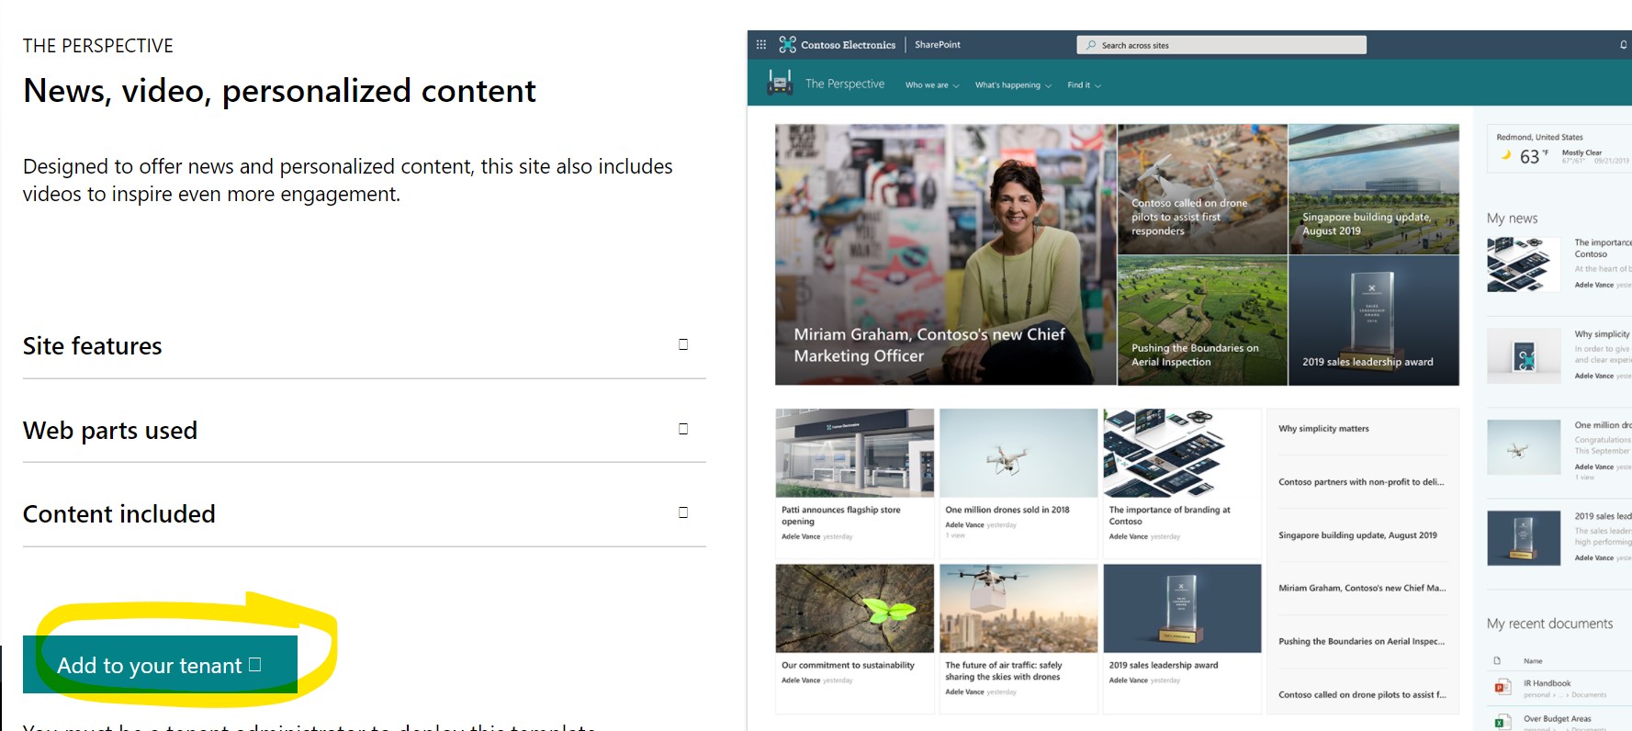This screenshot has width=1632, height=731.
Task: Open drone pilots assist first responders tile
Action: coord(1202,189)
